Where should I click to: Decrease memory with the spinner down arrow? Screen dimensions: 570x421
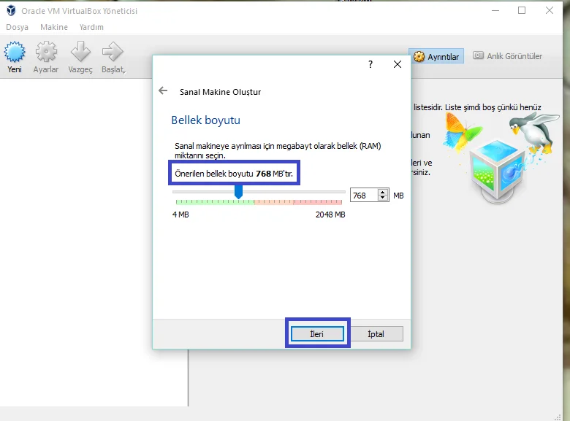click(x=383, y=198)
